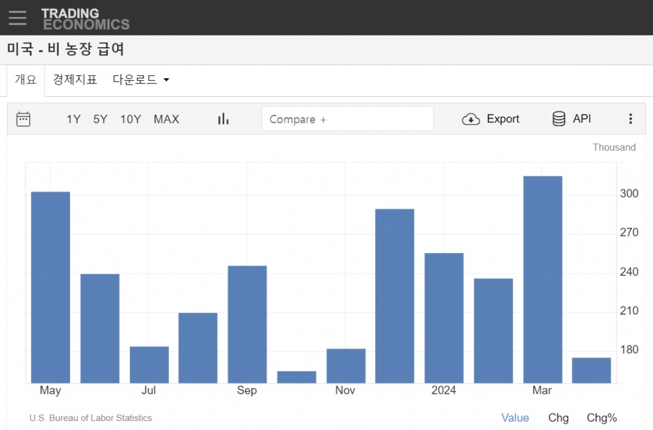Viewport: 653px width, 430px height.
Task: Switch chart to Chg% view
Action: coord(601,418)
